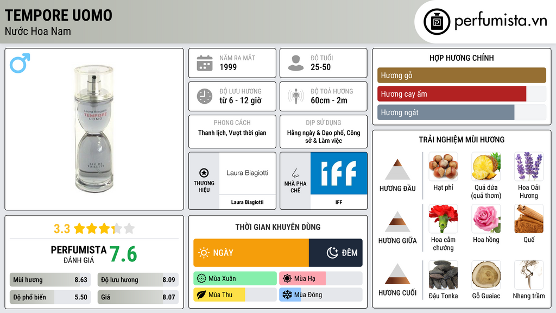This screenshot has height=313, width=556.
Task: Click the Mùi hương 8.63 score bar
Action: point(50,280)
